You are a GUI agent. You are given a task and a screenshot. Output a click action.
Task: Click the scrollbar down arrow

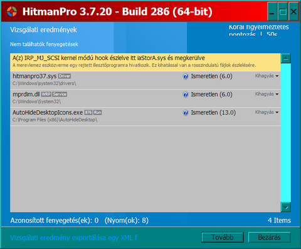click(286, 207)
